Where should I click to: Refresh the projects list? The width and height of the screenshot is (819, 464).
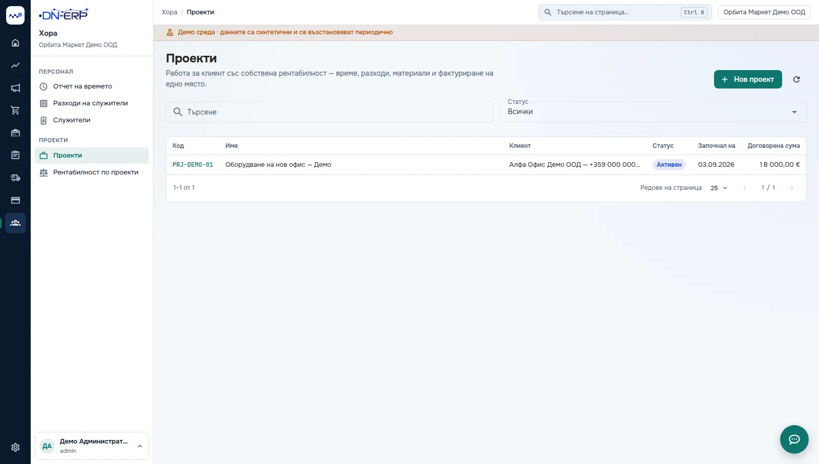[796, 79]
